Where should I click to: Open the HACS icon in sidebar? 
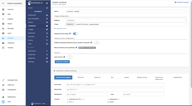pyautogui.click(x=3, y=33)
